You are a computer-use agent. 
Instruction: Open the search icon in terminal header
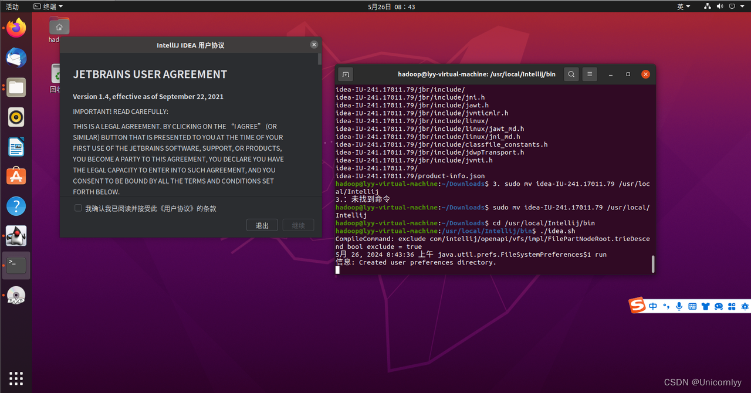(x=571, y=74)
